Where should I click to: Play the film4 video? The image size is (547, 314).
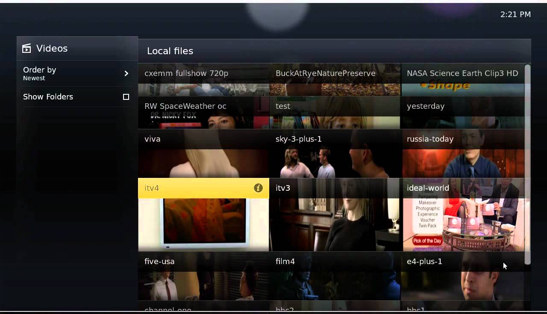[x=335, y=276]
